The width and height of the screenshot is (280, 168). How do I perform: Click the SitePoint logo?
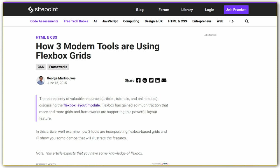pos(43,9)
